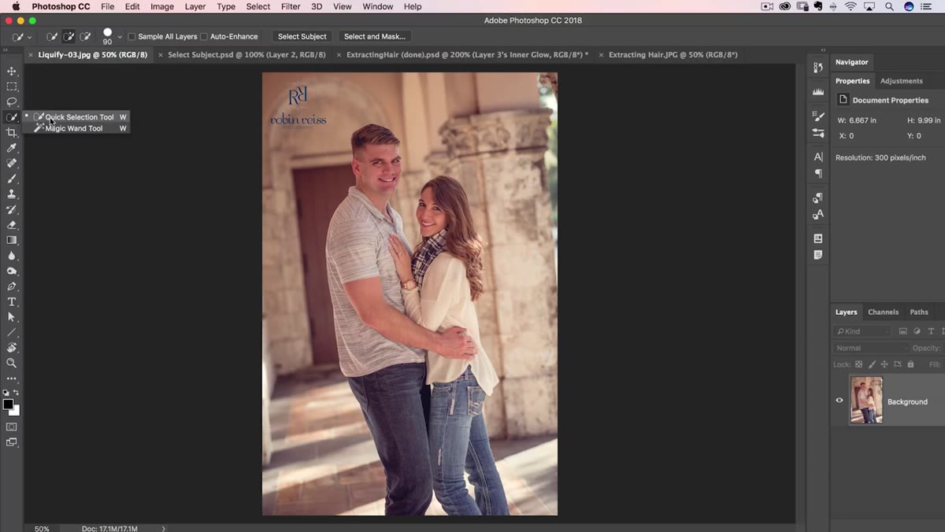Toggle Lock transparent pixels in Layers panel
The width and height of the screenshot is (945, 532).
[859, 364]
